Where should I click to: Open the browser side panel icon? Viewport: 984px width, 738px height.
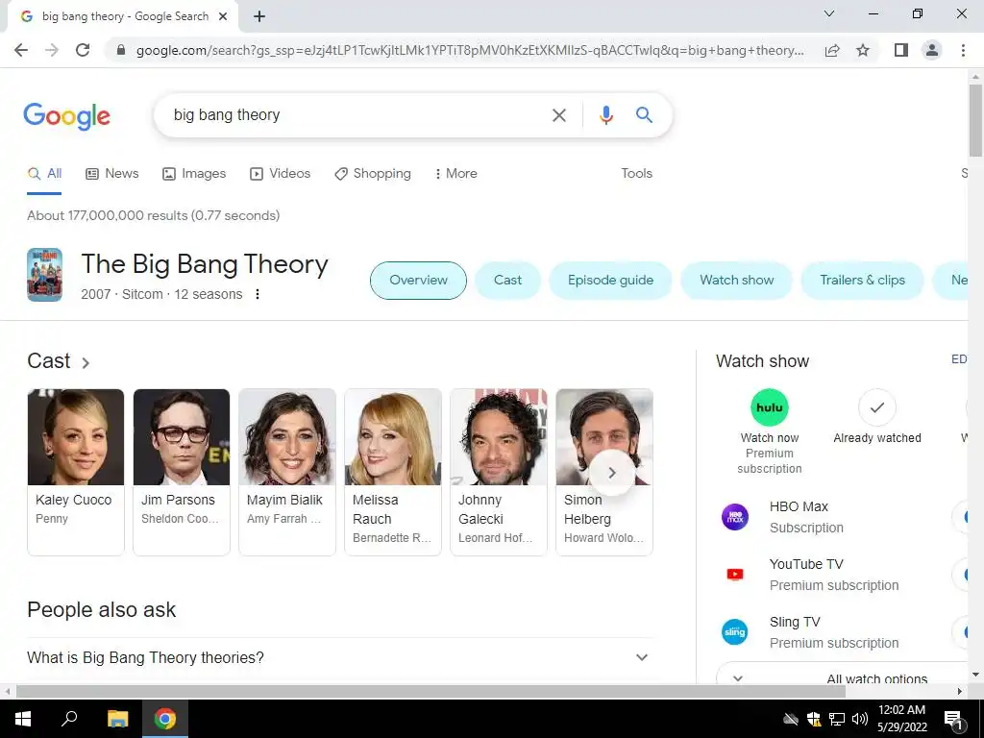pyautogui.click(x=901, y=50)
